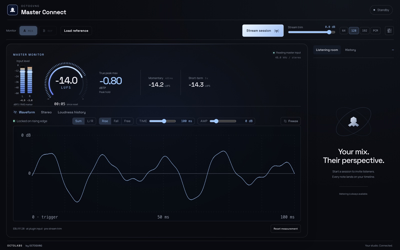
Task: Click the True peak max -0.80 value
Action: [110, 81]
